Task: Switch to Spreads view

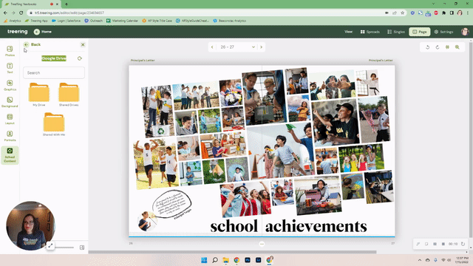Action: point(370,32)
